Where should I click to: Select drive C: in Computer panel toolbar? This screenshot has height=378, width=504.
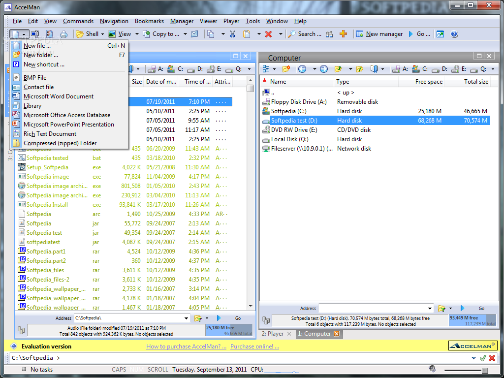click(x=420, y=69)
